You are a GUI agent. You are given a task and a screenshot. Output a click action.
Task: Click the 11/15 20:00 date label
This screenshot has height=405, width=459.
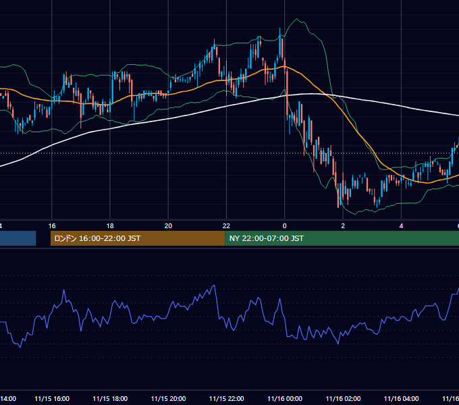point(168,398)
